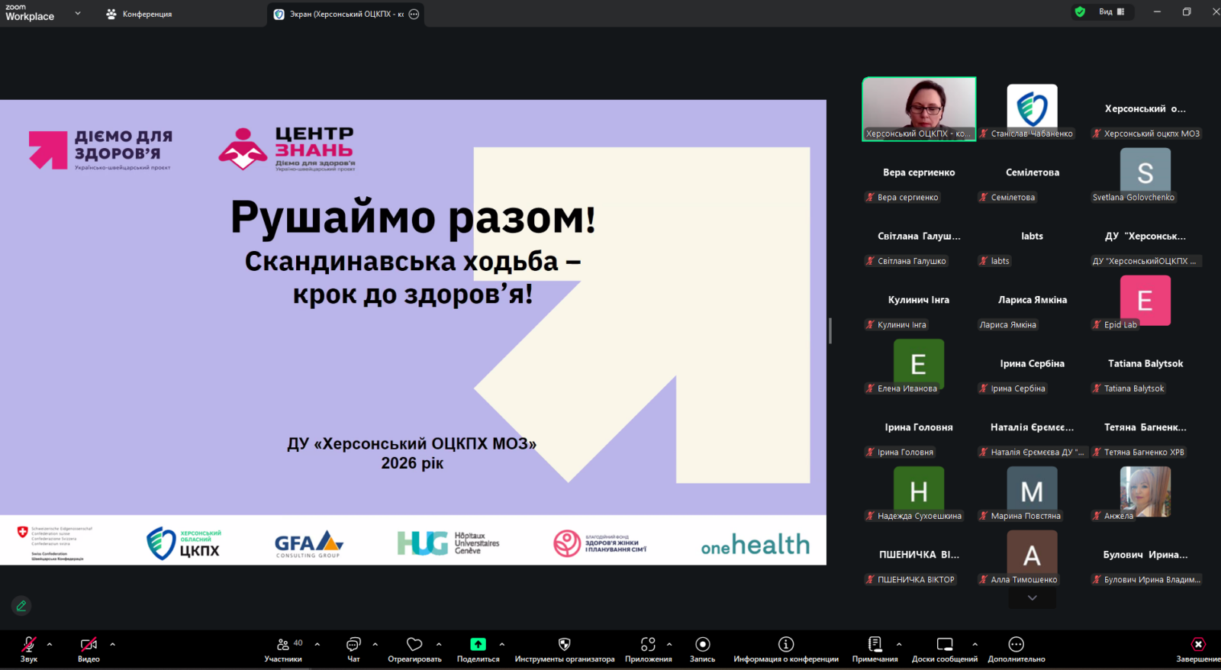
Task: Start recording with Запись icon
Action: click(x=702, y=645)
